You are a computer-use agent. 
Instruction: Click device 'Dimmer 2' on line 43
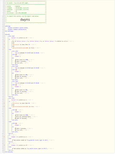(18, 71)
